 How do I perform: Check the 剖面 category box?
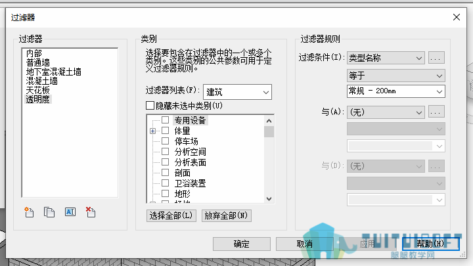(x=165, y=173)
